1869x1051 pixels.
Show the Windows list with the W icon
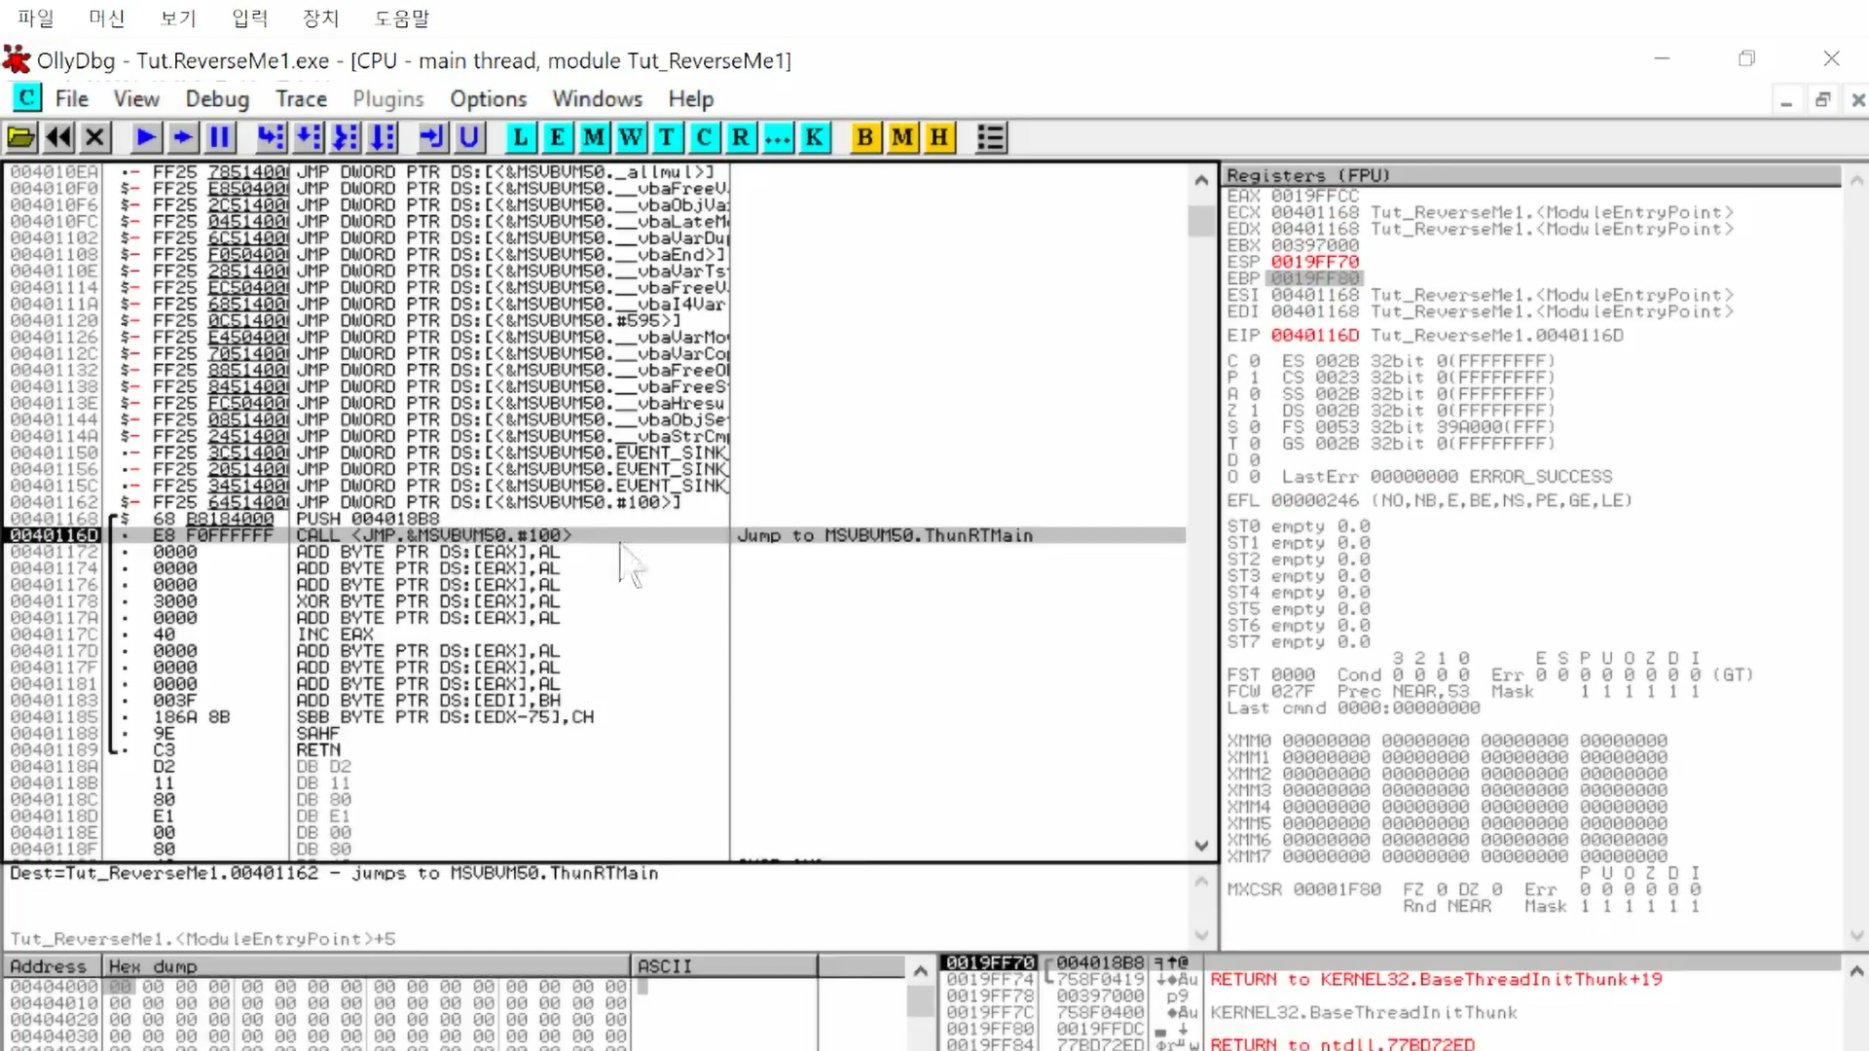click(x=631, y=137)
